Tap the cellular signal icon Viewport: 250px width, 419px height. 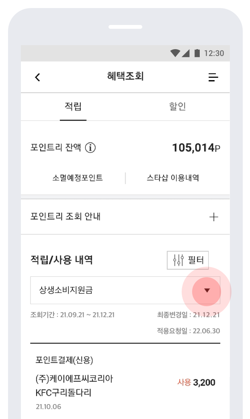185,53
